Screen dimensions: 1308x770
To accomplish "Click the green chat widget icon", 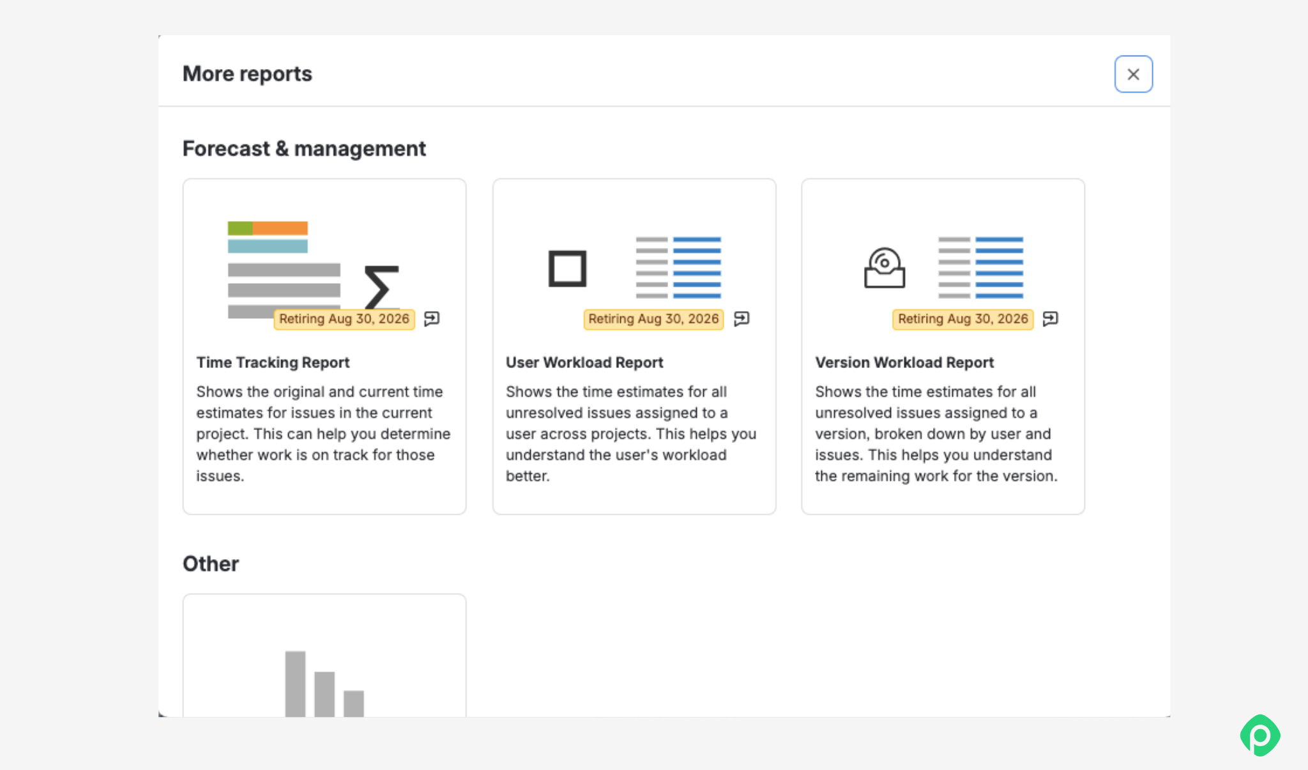I will pyautogui.click(x=1260, y=735).
